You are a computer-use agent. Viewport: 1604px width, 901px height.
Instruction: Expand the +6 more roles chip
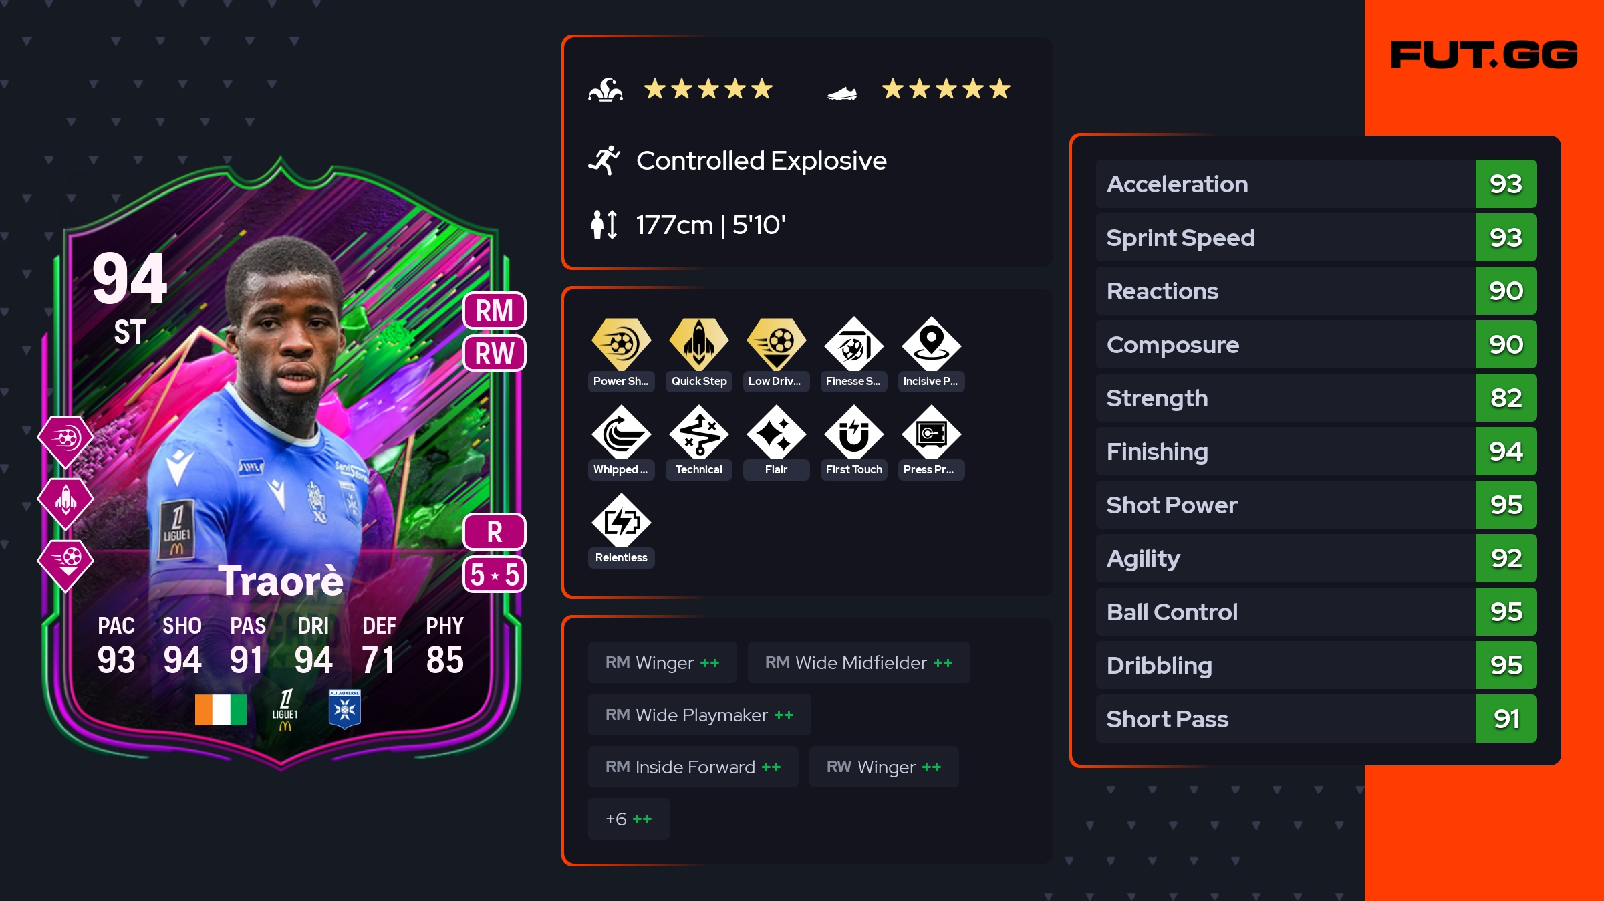click(628, 819)
